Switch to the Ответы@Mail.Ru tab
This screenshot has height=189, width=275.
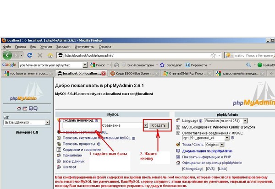tap(187, 73)
